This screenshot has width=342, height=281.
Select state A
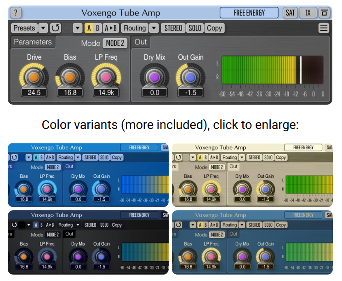(x=89, y=28)
